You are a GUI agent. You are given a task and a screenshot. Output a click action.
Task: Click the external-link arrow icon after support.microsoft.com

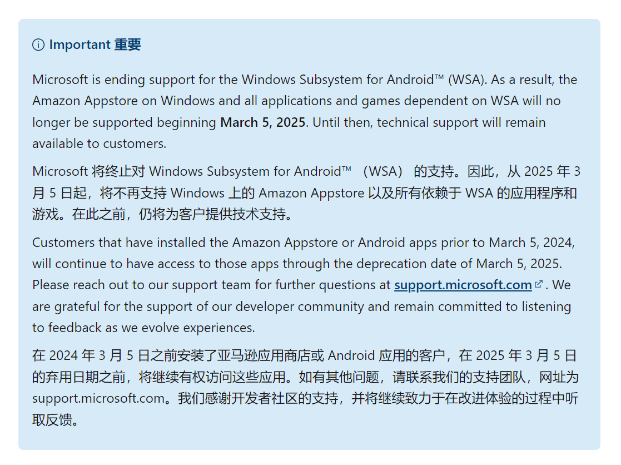(x=539, y=284)
